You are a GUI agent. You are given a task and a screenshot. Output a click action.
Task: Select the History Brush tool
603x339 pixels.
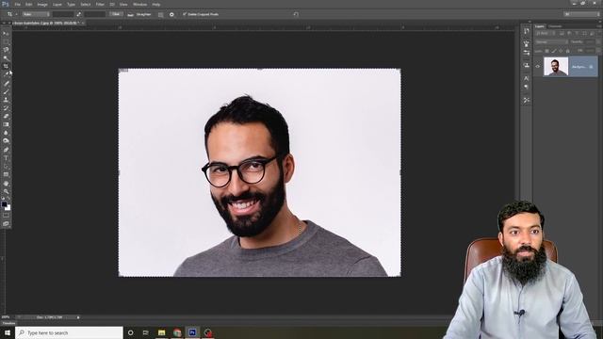6,108
